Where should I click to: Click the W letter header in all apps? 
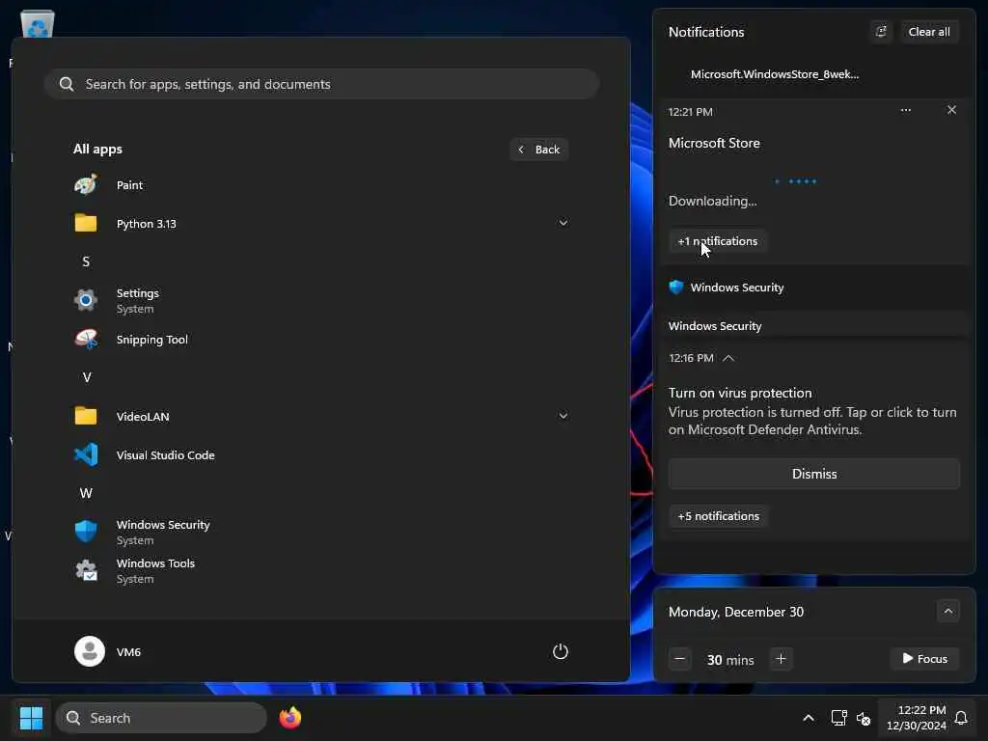(x=86, y=493)
